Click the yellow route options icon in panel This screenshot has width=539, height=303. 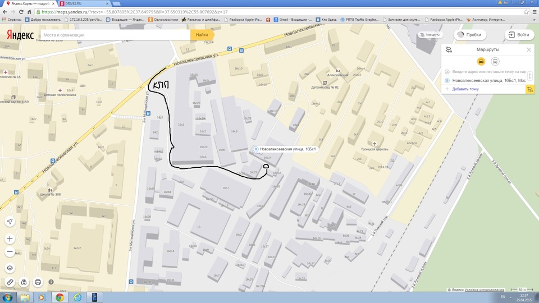click(529, 90)
